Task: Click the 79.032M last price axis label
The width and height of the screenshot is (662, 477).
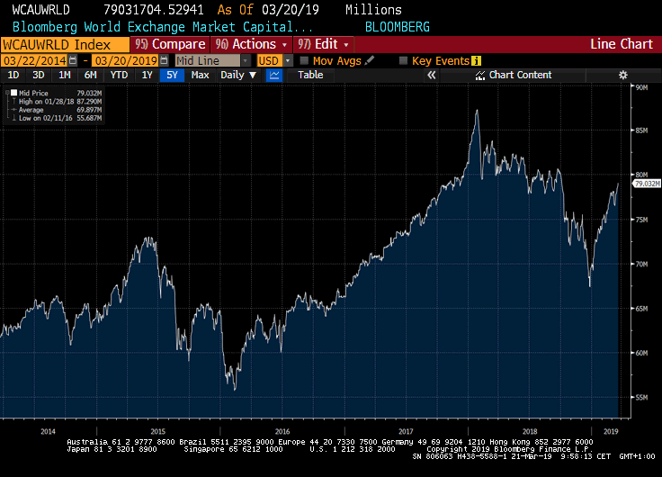Action: click(647, 184)
